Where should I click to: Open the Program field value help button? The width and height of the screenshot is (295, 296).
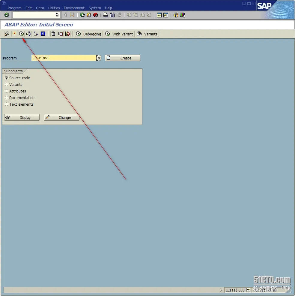[x=99, y=58]
